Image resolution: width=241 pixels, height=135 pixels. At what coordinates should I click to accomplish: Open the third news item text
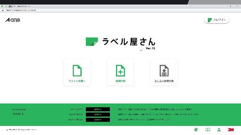(x=145, y=120)
